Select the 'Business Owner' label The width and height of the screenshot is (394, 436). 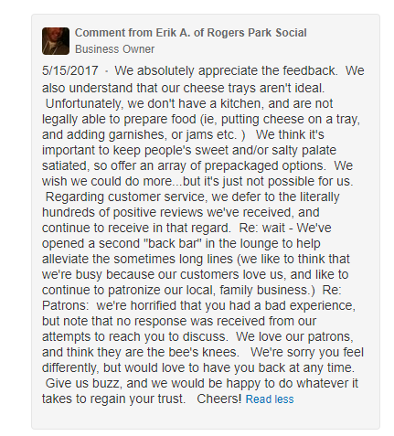(x=114, y=49)
